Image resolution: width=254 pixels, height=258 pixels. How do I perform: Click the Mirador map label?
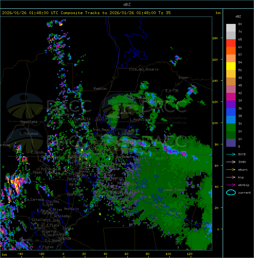129,207
